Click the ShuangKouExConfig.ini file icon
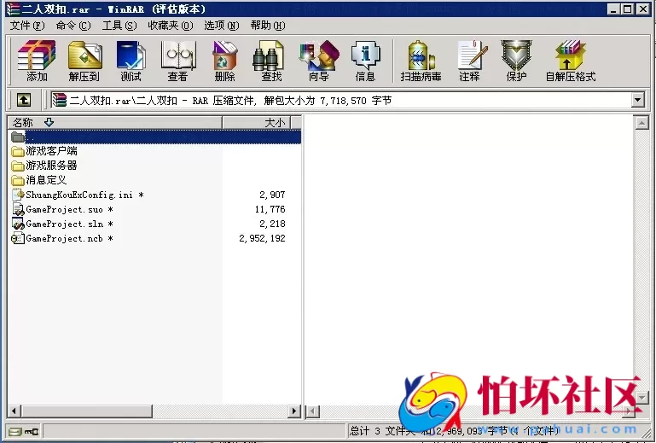 pos(18,195)
